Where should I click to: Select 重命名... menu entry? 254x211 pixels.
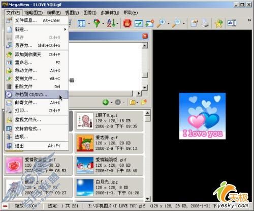(x=37, y=63)
